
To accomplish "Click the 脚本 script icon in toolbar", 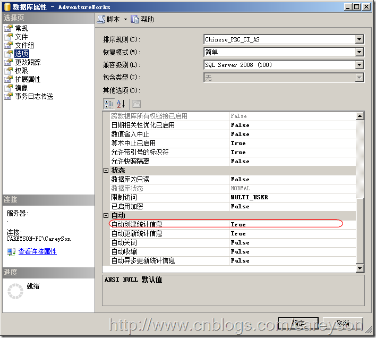I will tap(101, 19).
